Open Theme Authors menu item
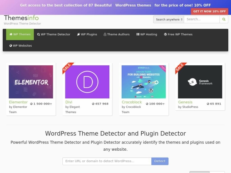The height and width of the screenshot is (173, 231). point(117,35)
